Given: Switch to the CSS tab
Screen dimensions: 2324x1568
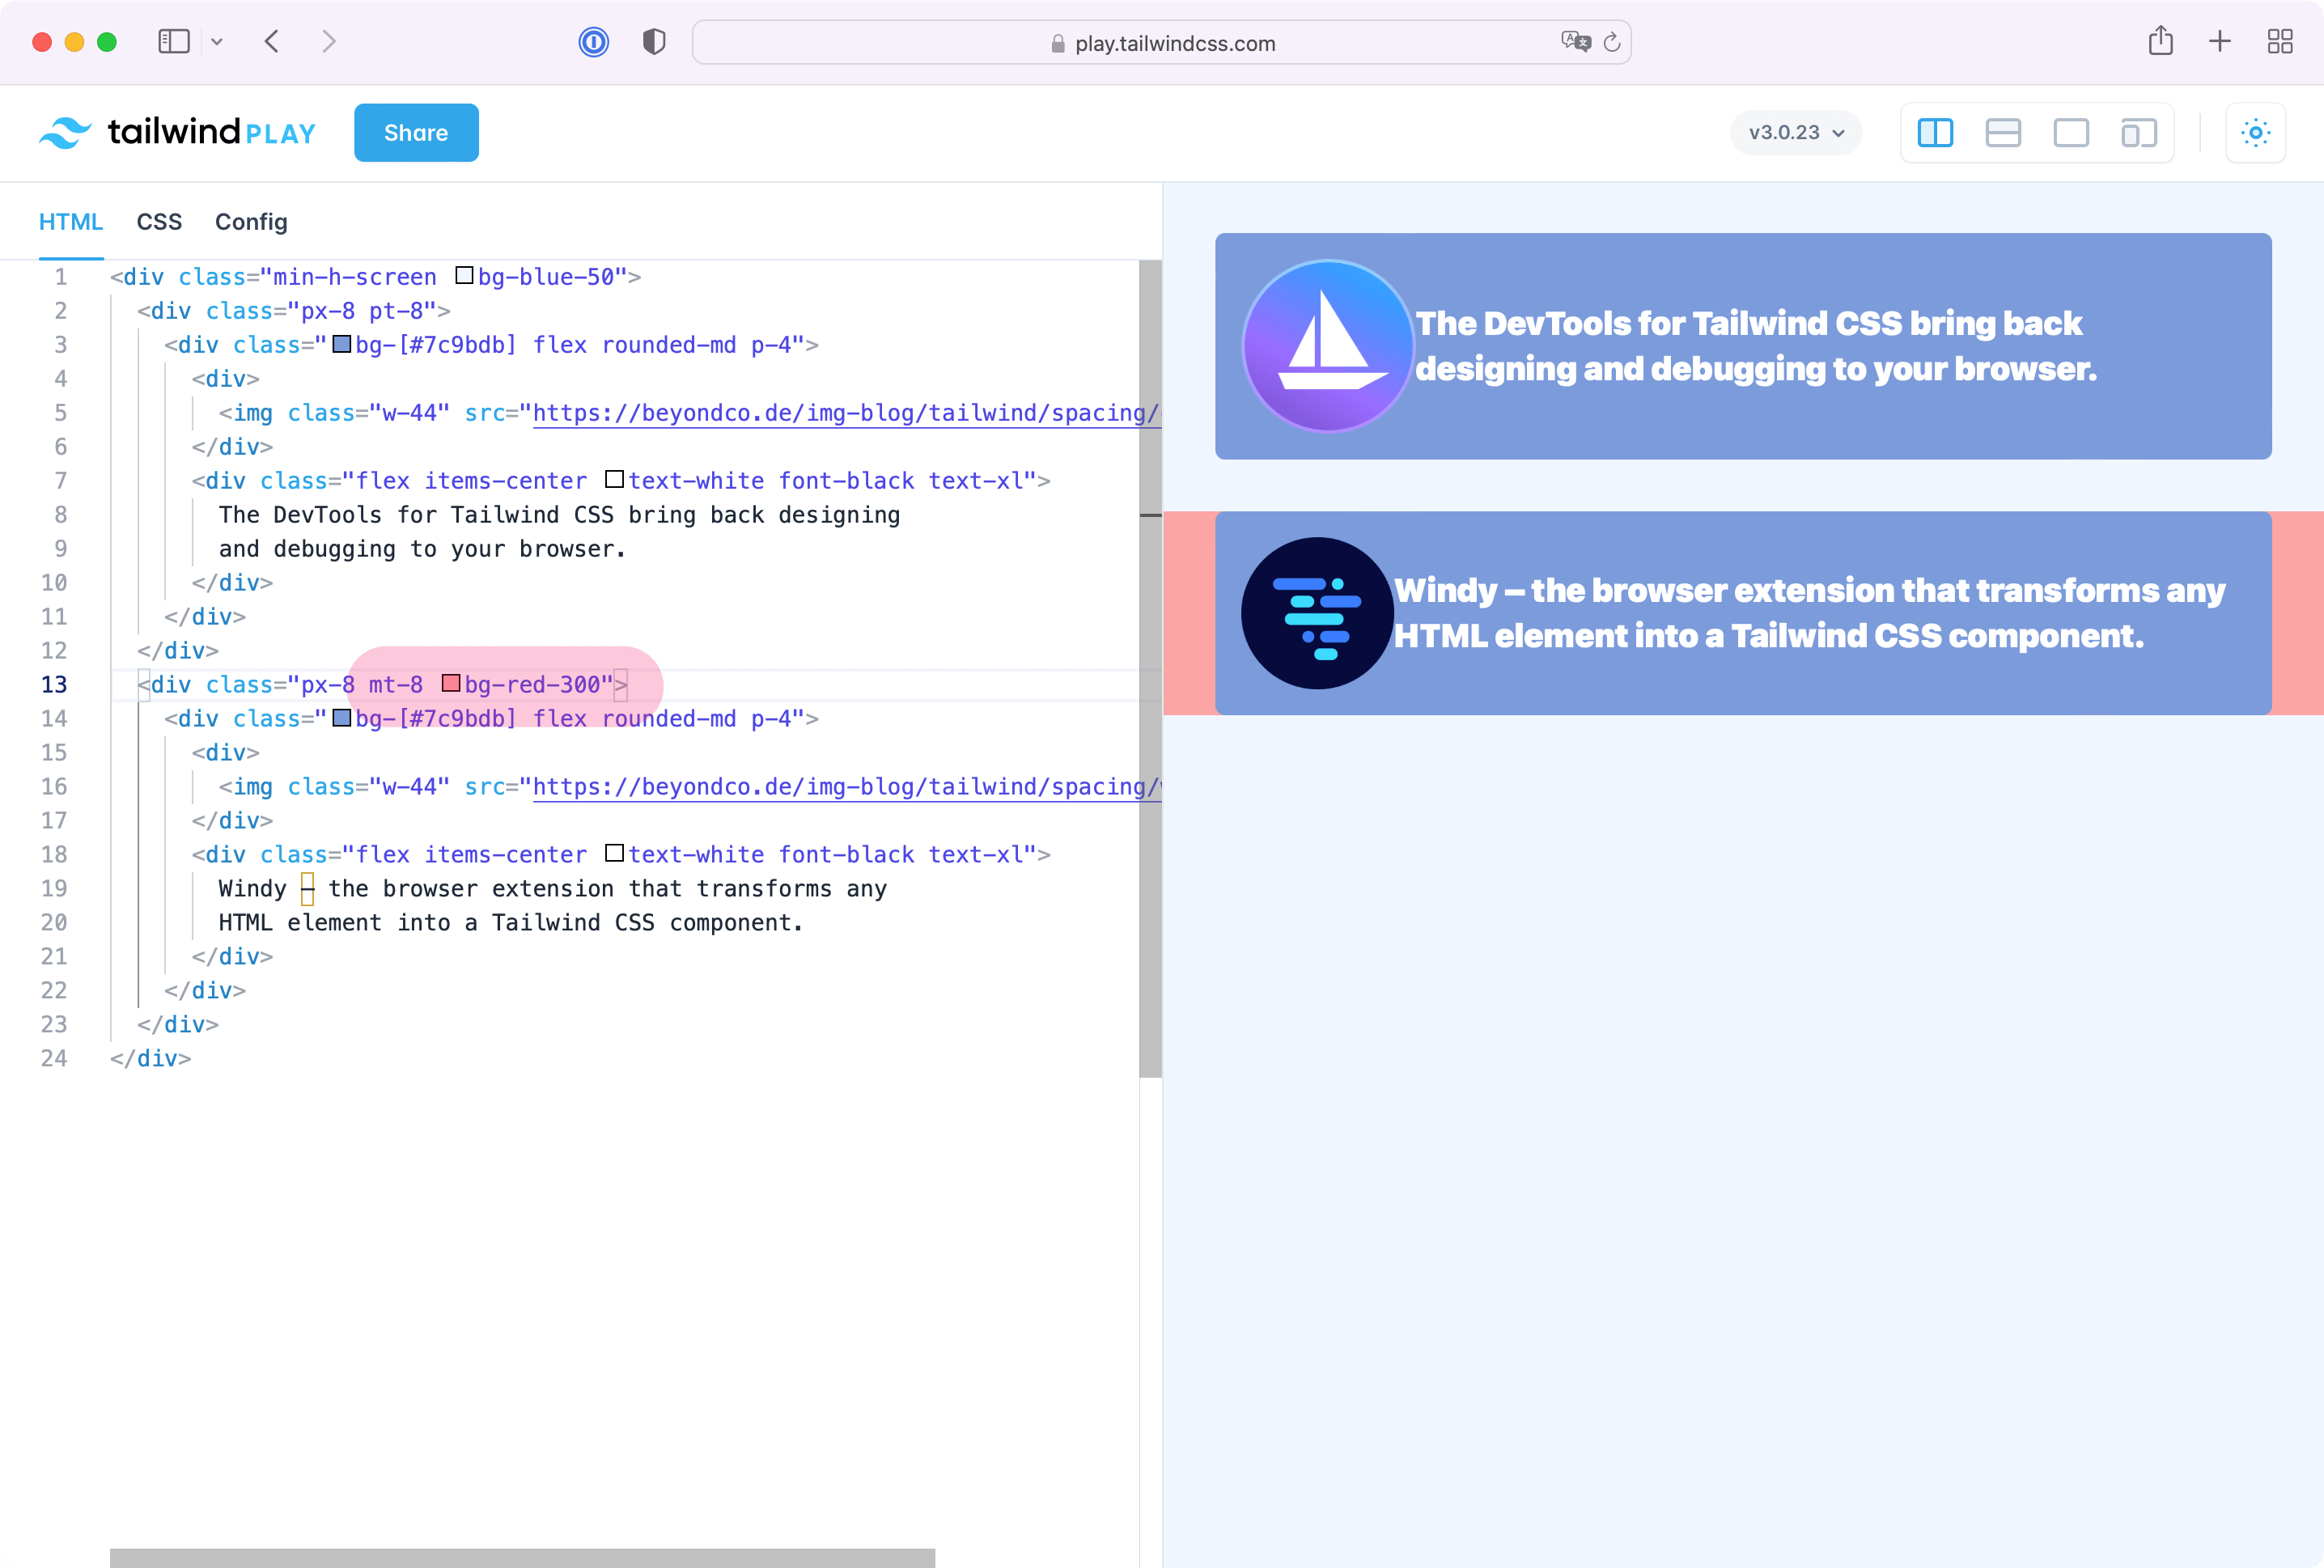Looking at the screenshot, I should 159,221.
